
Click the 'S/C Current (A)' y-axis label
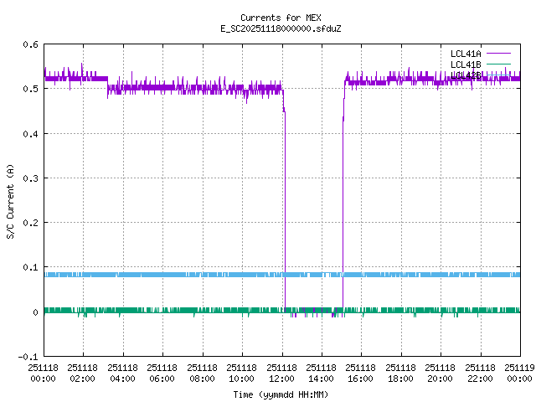[10, 201]
